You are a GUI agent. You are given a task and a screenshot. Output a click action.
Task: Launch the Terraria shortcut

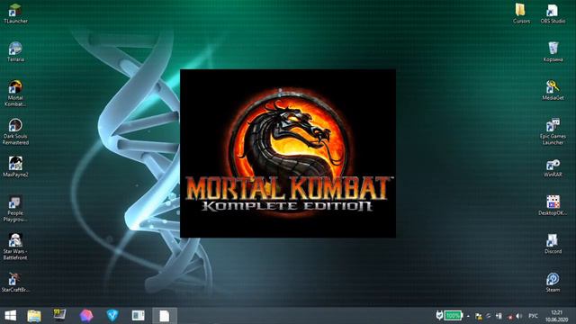pyautogui.click(x=15, y=52)
